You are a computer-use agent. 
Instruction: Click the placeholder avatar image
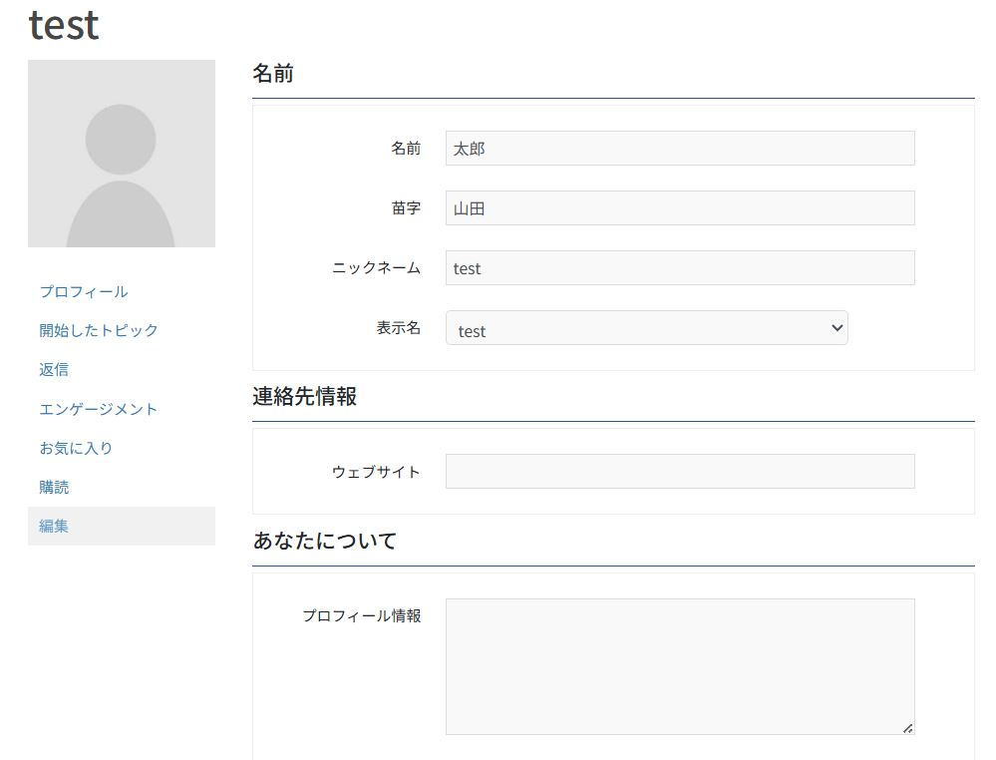pos(122,153)
